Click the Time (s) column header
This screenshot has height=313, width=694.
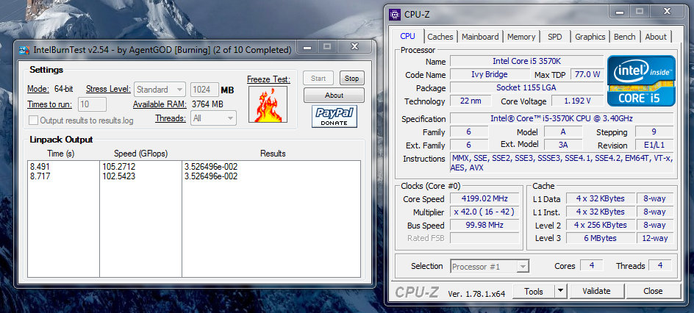pyautogui.click(x=62, y=154)
